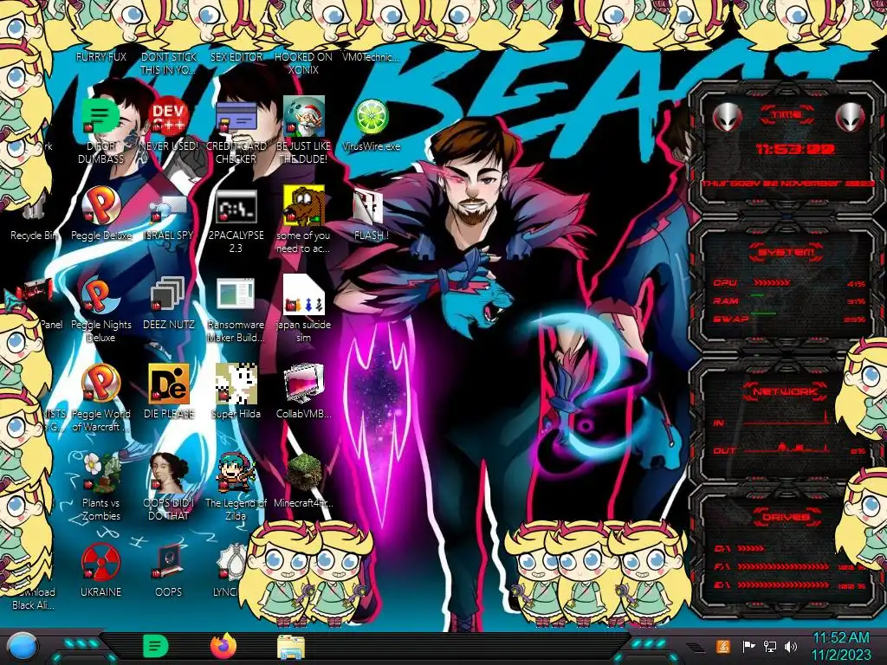
Task: Open the DIE PLEASE 'De' icon
Action: click(x=168, y=384)
